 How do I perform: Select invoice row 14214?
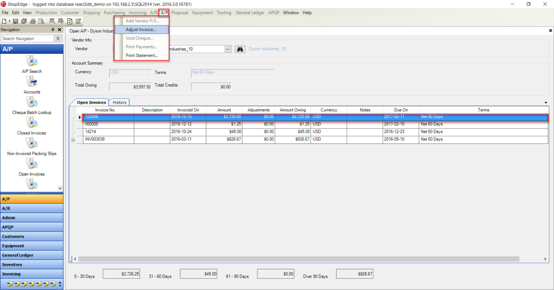(316, 131)
